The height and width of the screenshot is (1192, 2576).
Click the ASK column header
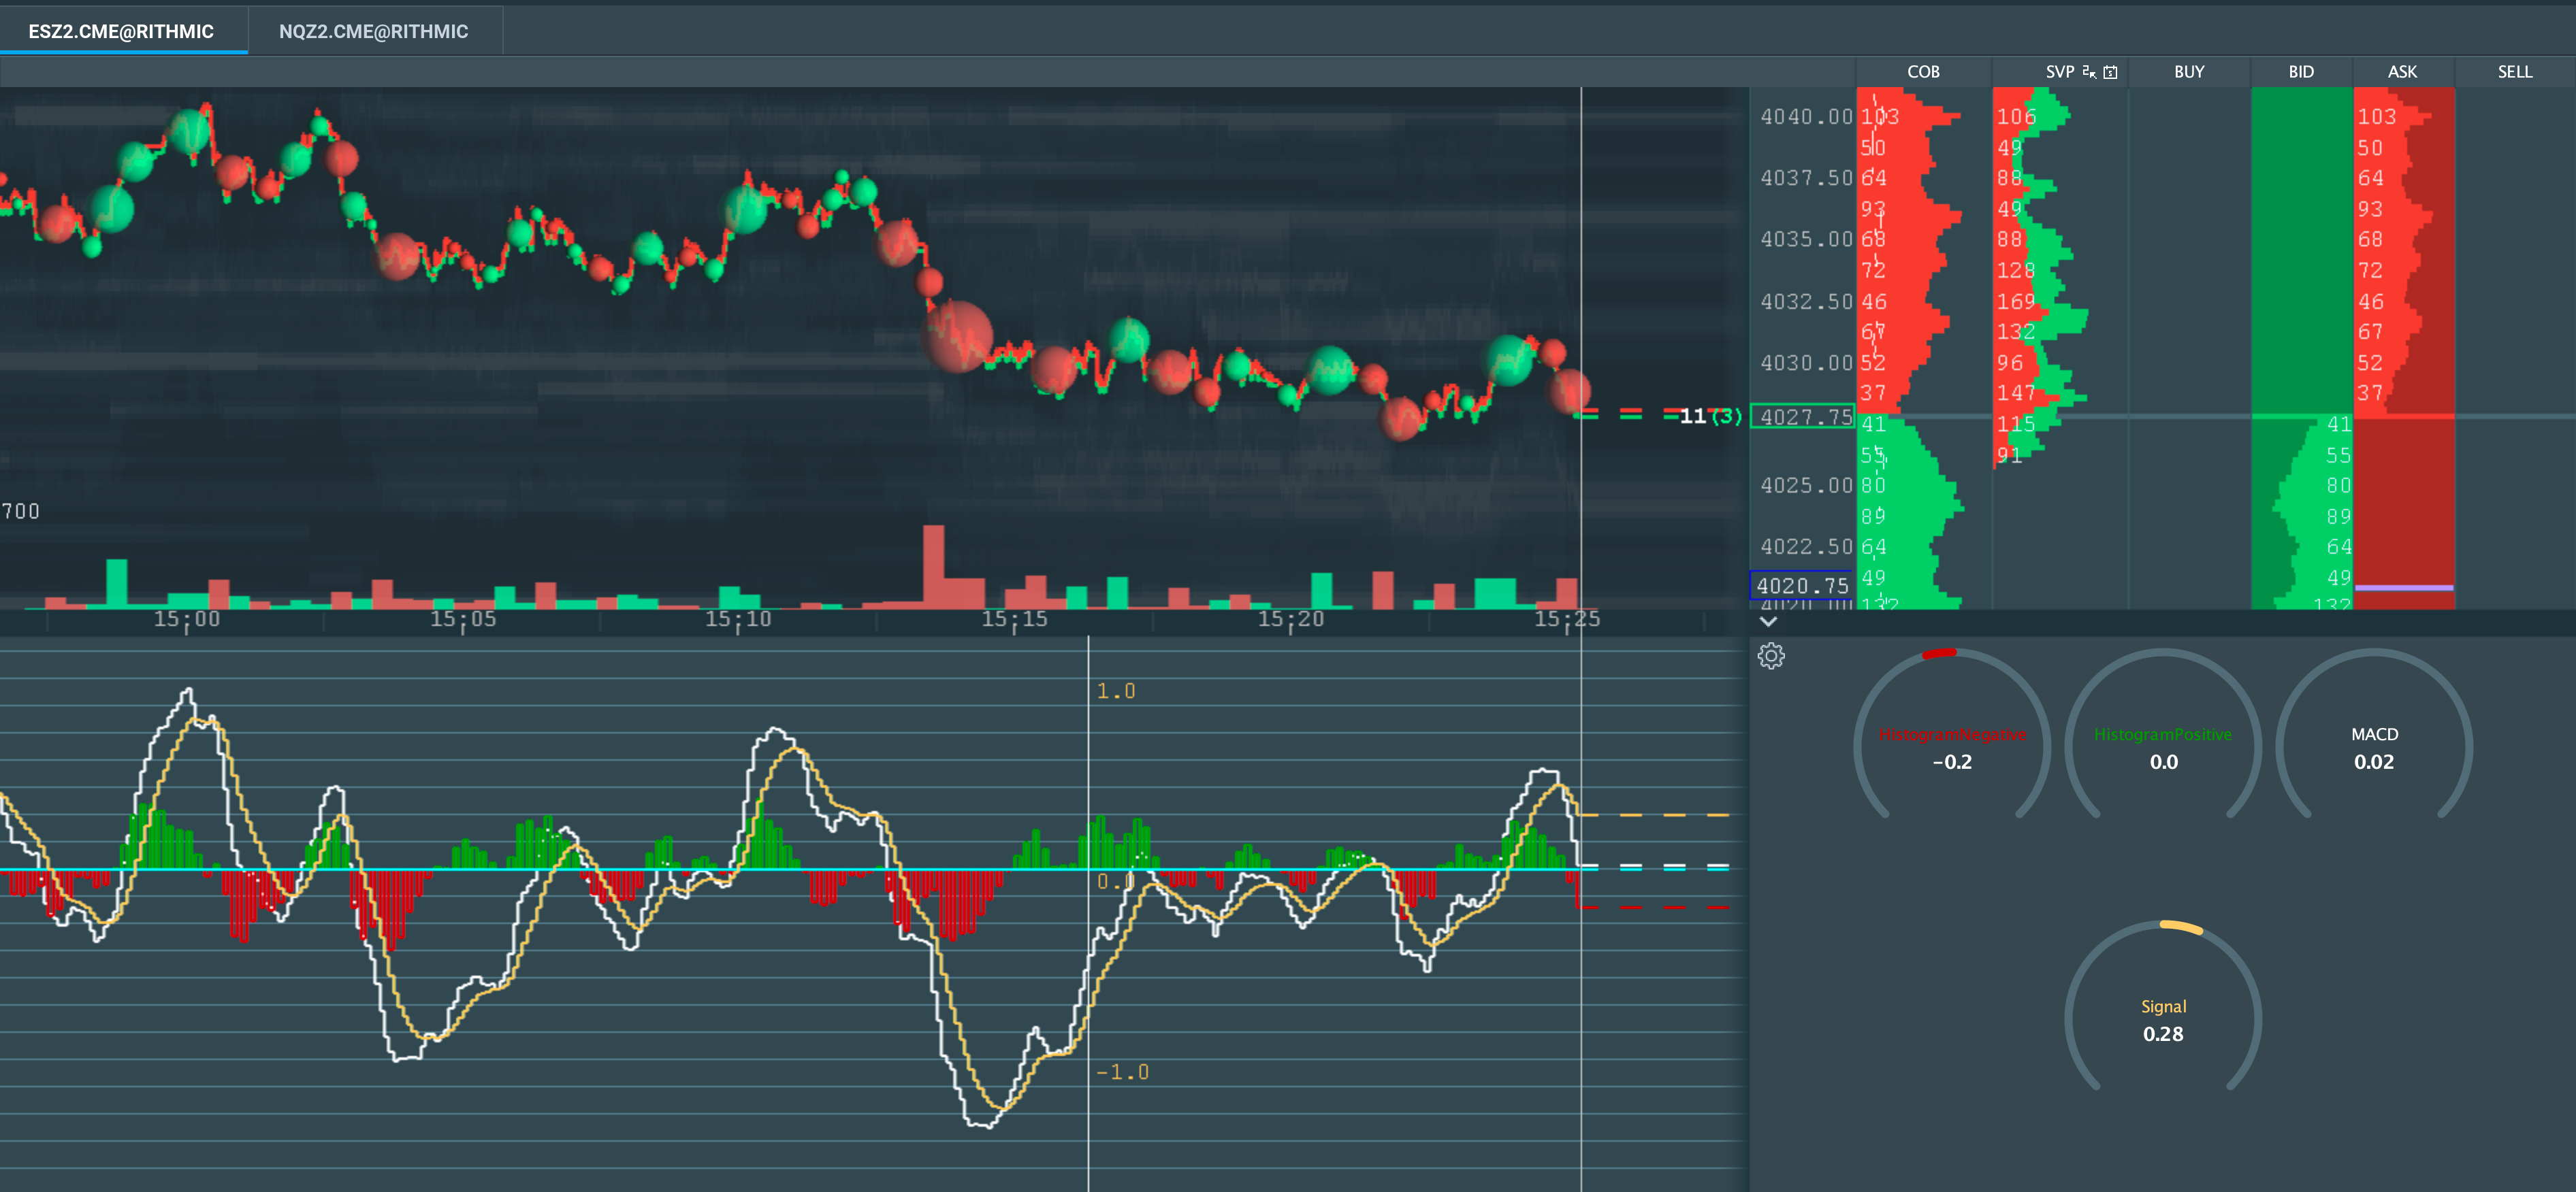(2402, 71)
